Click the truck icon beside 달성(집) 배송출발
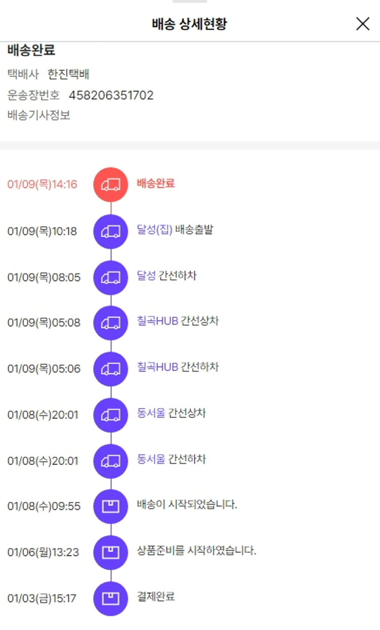The height and width of the screenshot is (630, 380). click(x=110, y=231)
